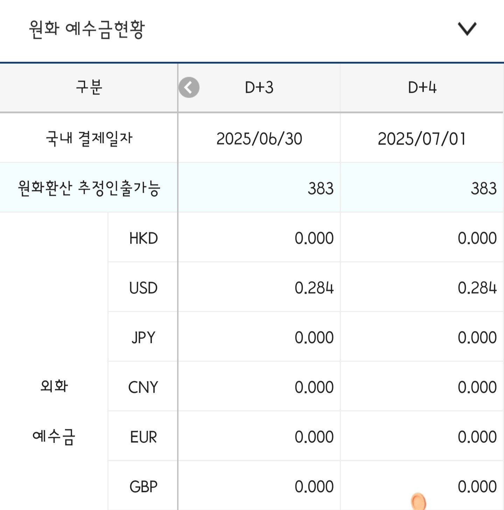This screenshot has height=510, width=504.
Task: Click the 2025/07/01 settlement date
Action: (422, 139)
